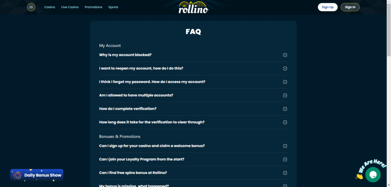Expand the welcome bonus sign up question

[x=152, y=146]
